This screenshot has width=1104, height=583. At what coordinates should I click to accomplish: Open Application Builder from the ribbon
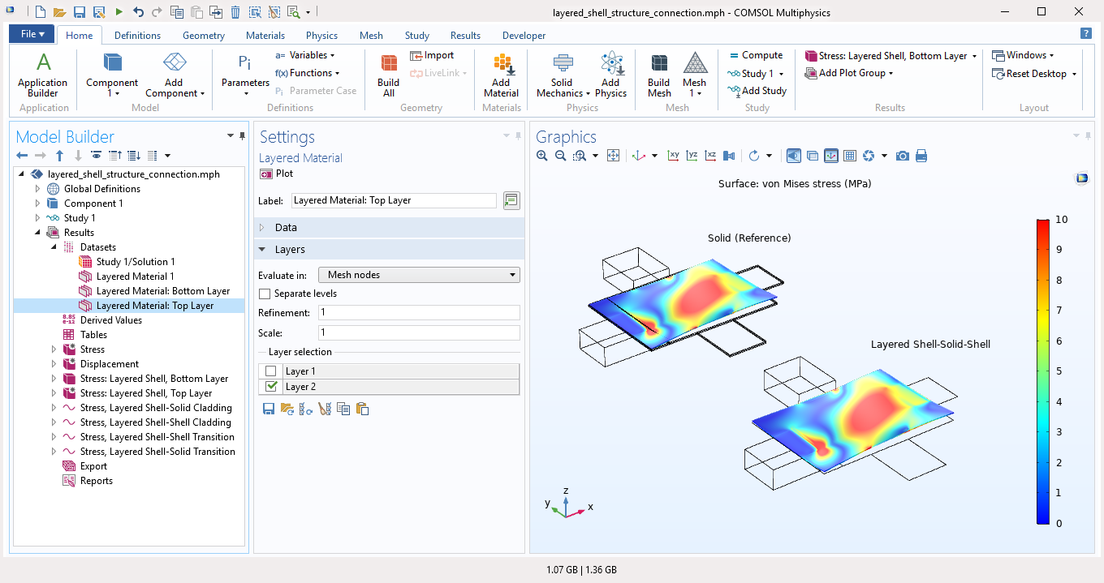(43, 74)
